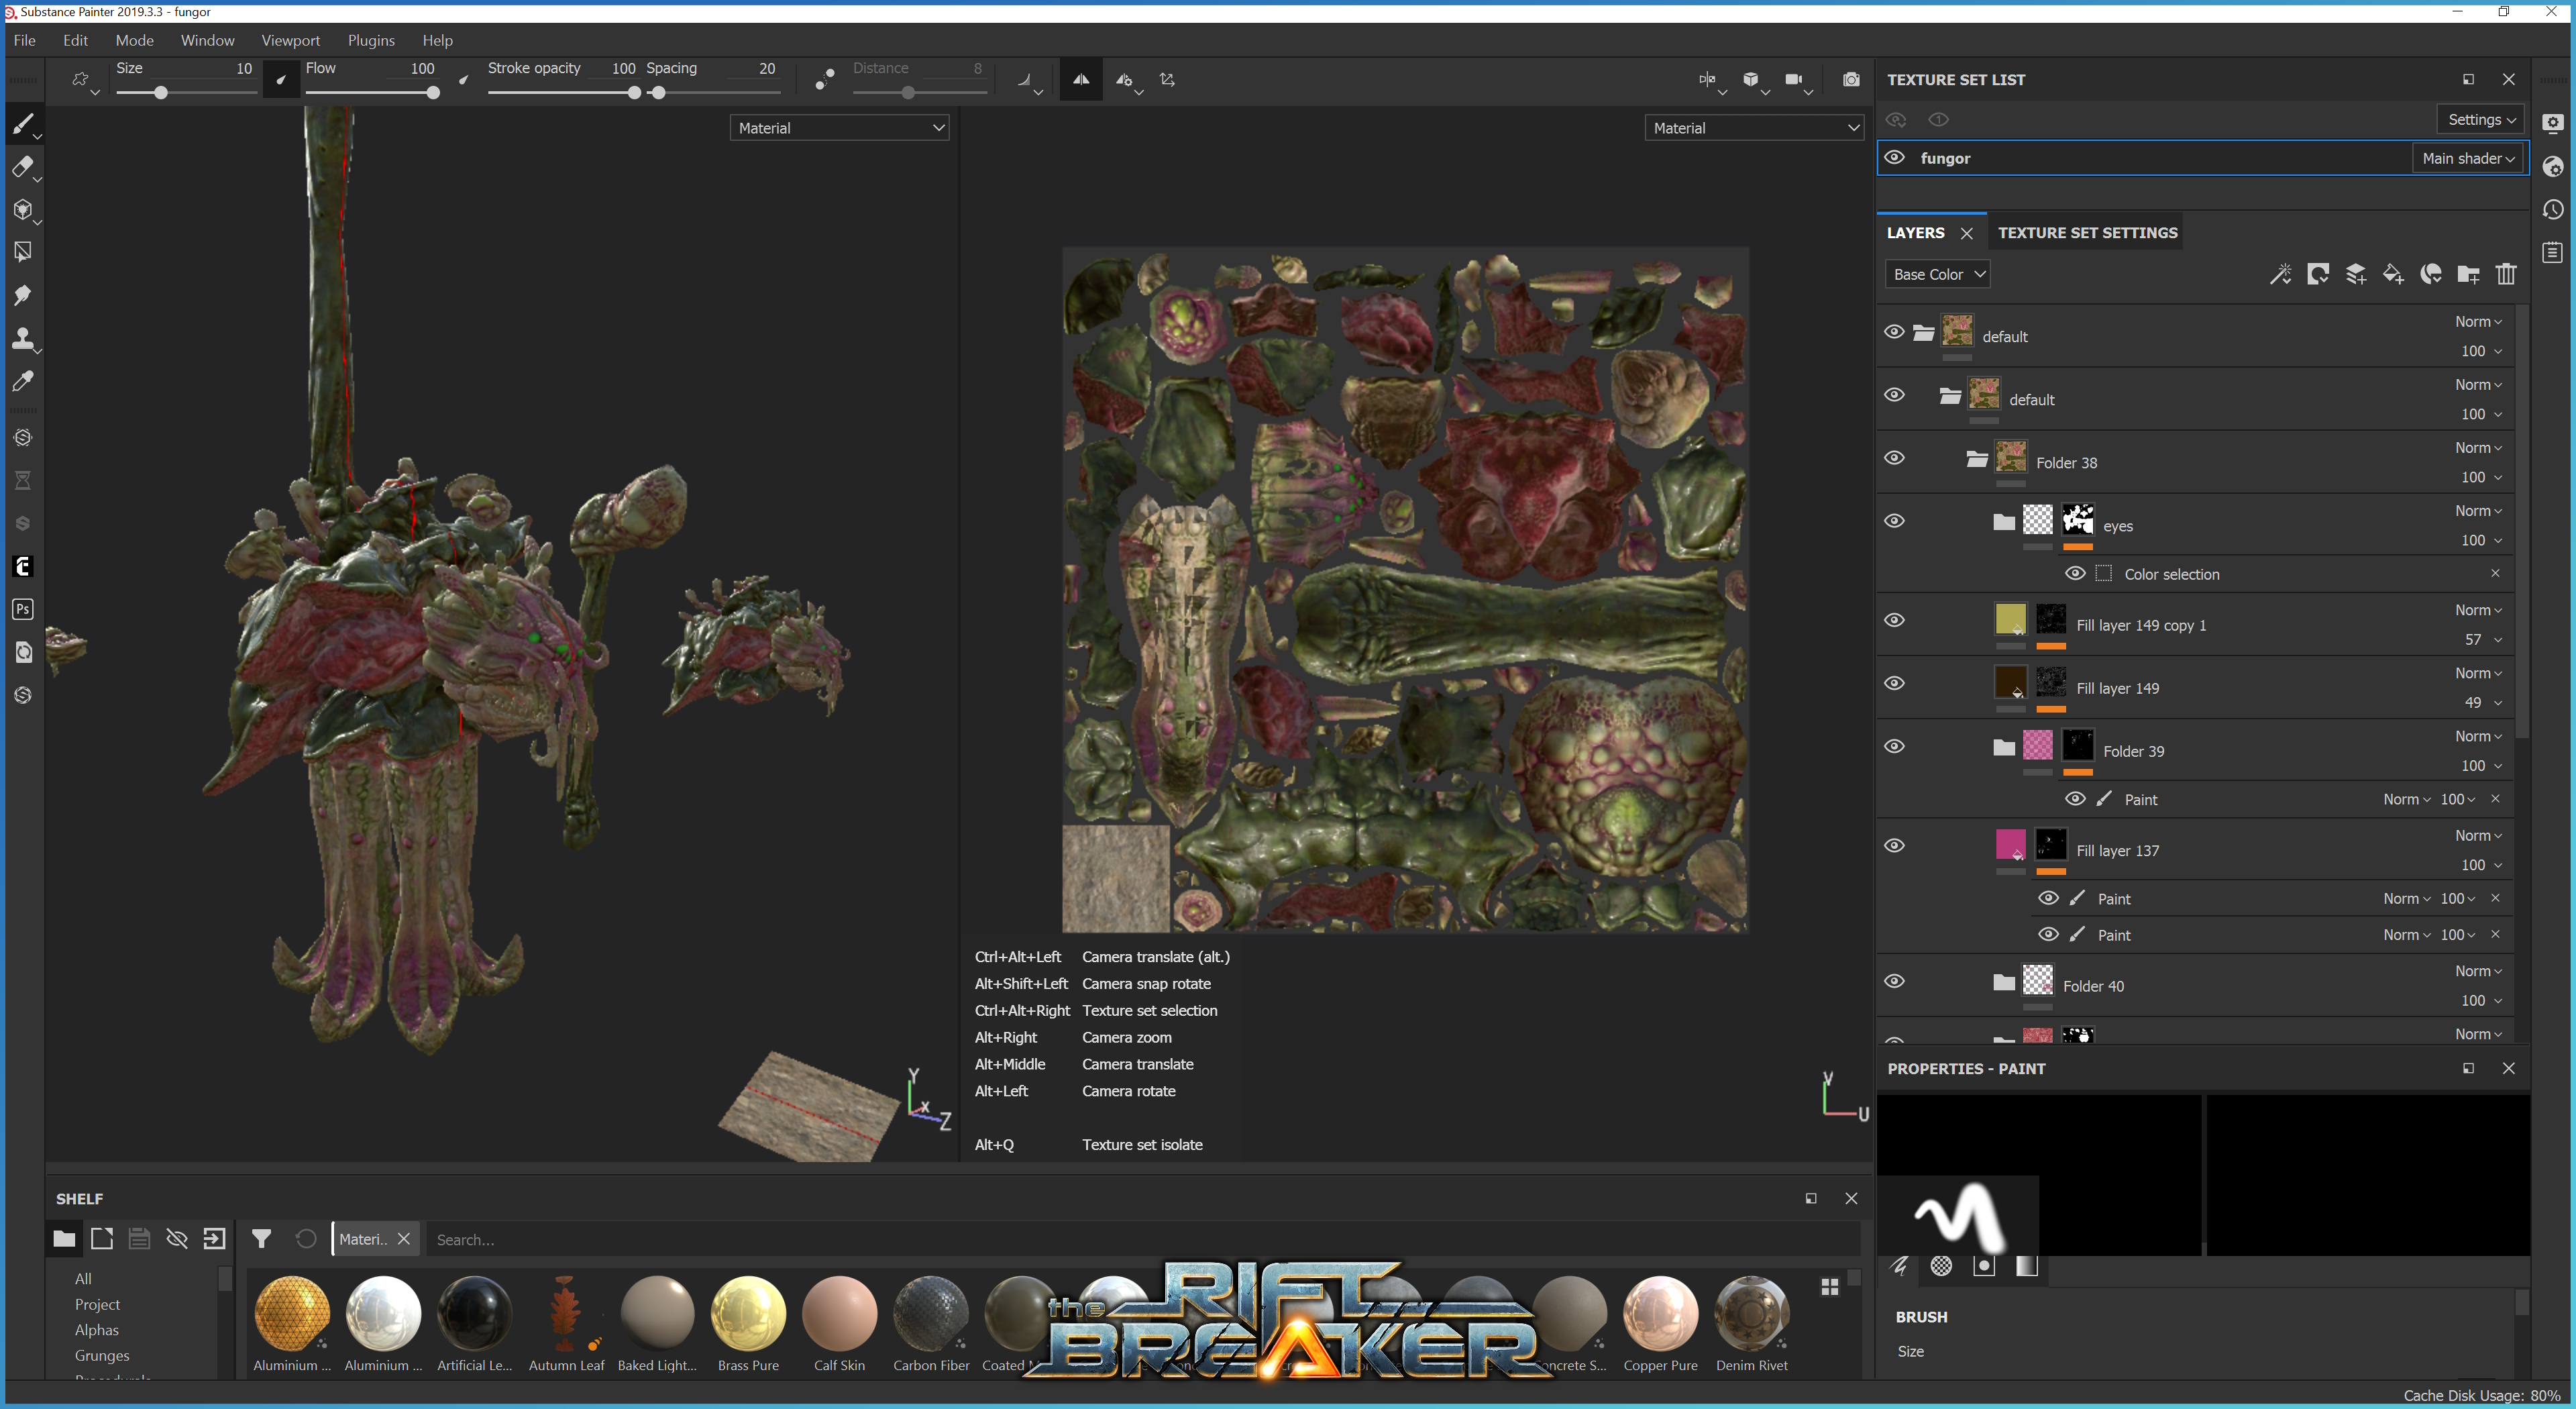Click the shelf Search field
The image size is (2576, 1409).
(1143, 1239)
